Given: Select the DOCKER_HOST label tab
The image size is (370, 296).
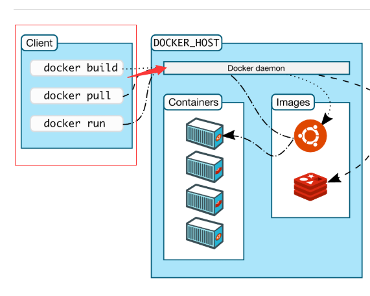Looking at the screenshot, I should tap(187, 43).
